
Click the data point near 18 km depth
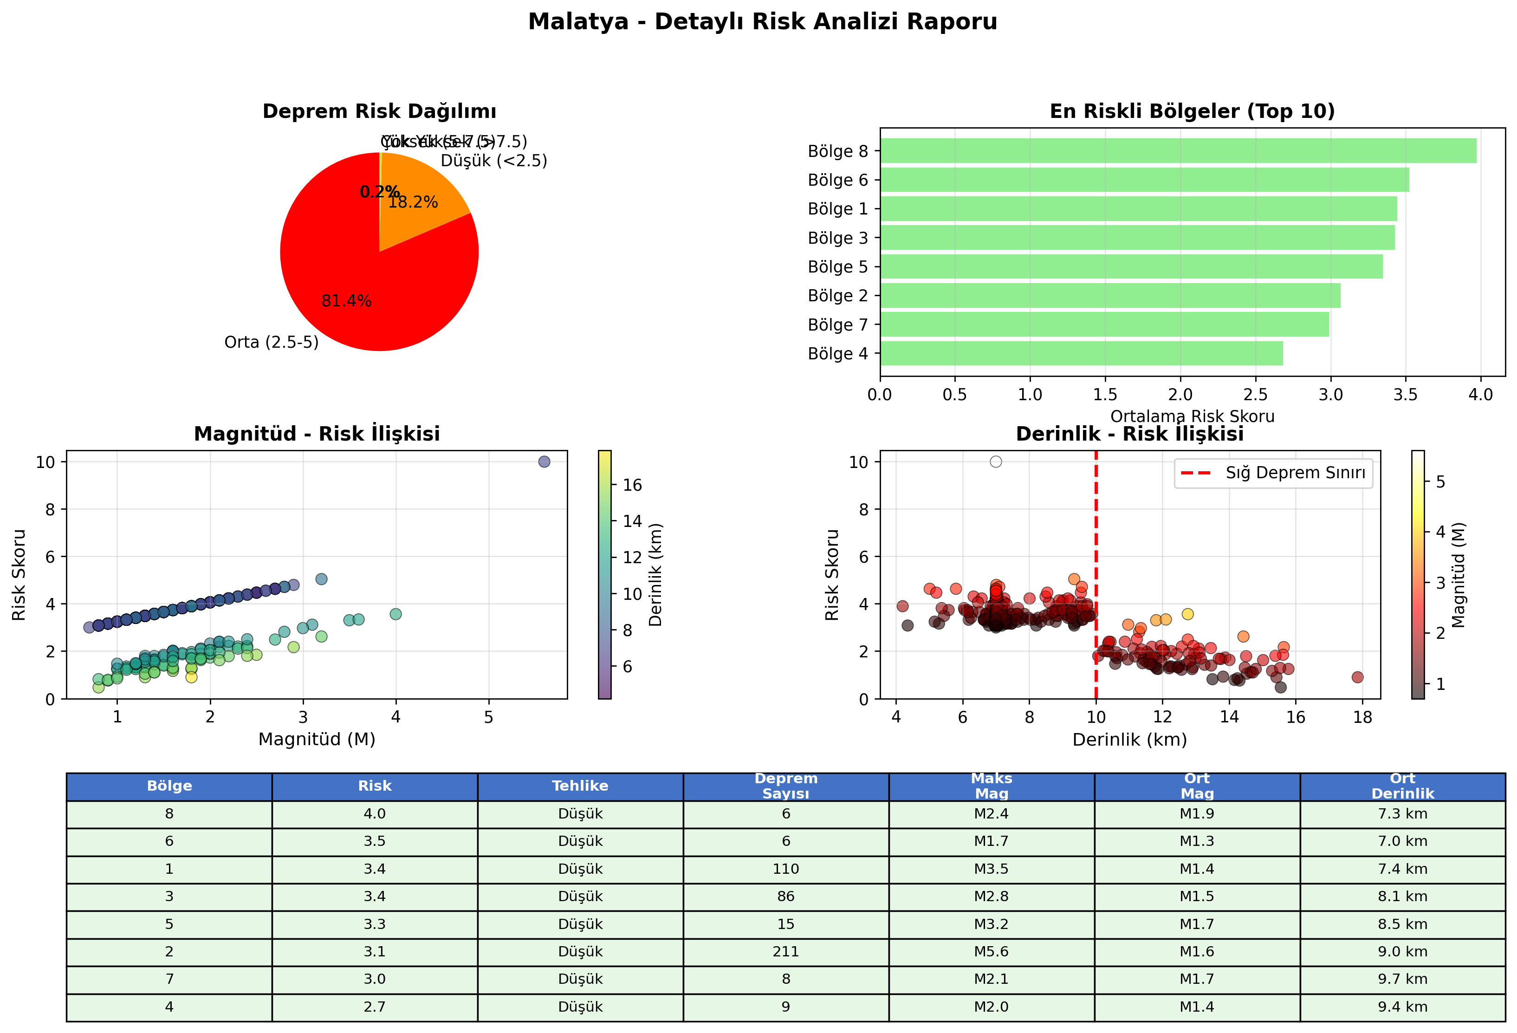[x=1358, y=677]
